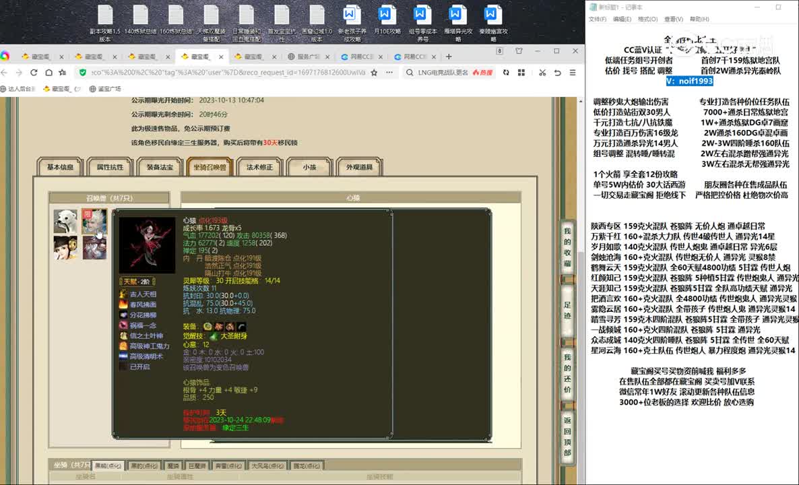Click the undo closed tab icon
799x485 pixels.
click(x=557, y=72)
